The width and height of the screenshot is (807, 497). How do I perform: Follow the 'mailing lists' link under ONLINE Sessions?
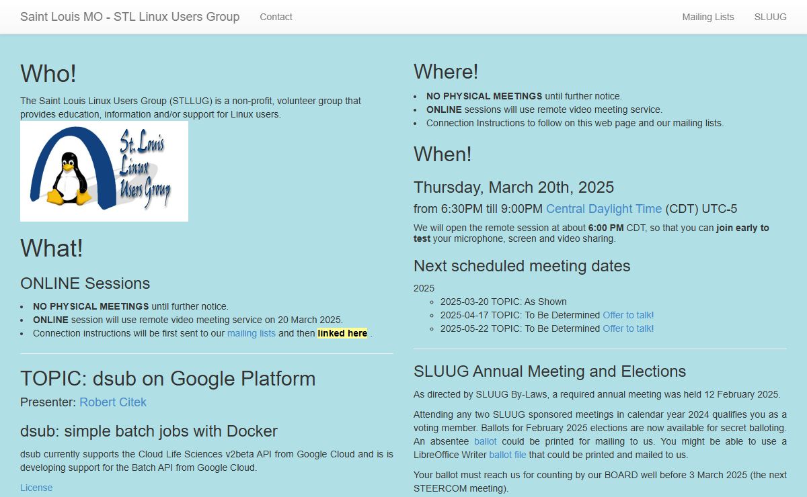[251, 333]
